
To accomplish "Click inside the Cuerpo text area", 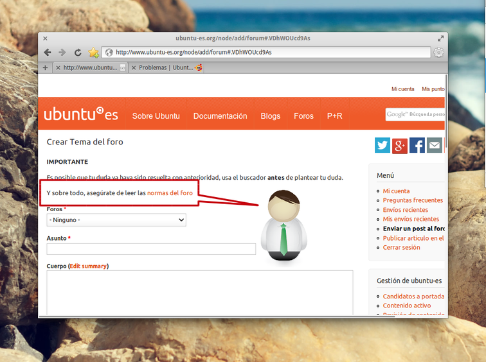I will click(199, 293).
